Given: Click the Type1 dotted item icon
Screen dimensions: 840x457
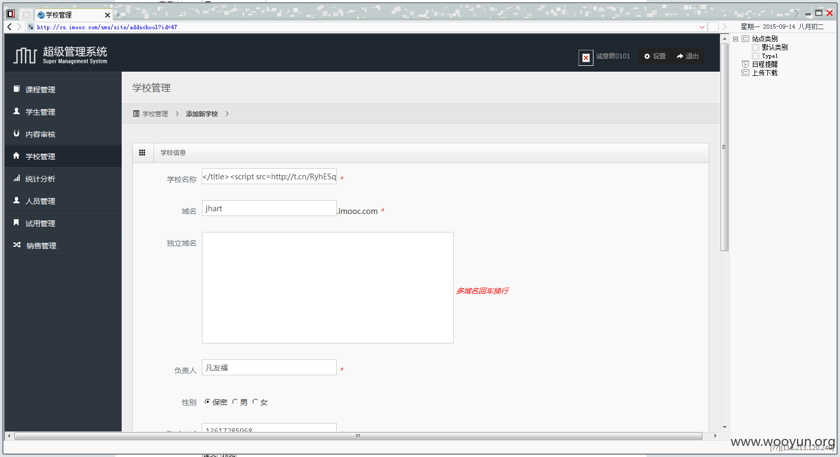Looking at the screenshot, I should (x=756, y=56).
